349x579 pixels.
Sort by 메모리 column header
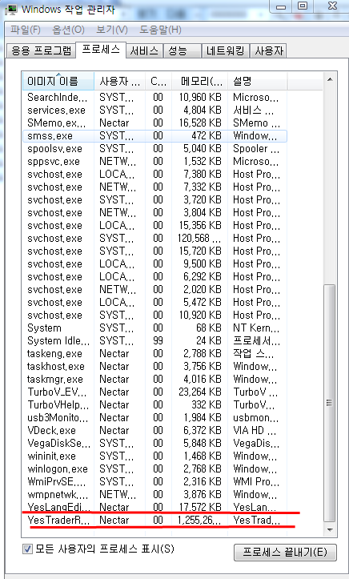click(199, 81)
